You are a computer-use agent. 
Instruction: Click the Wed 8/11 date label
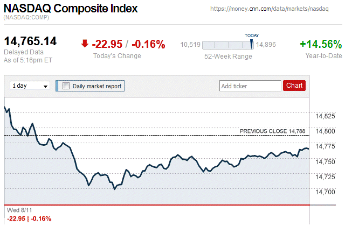click(x=18, y=210)
